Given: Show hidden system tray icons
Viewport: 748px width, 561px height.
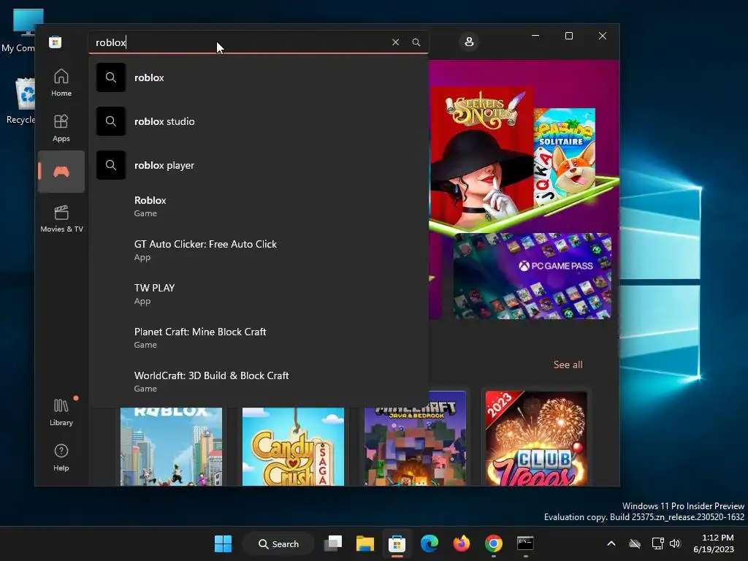Looking at the screenshot, I should [x=611, y=543].
